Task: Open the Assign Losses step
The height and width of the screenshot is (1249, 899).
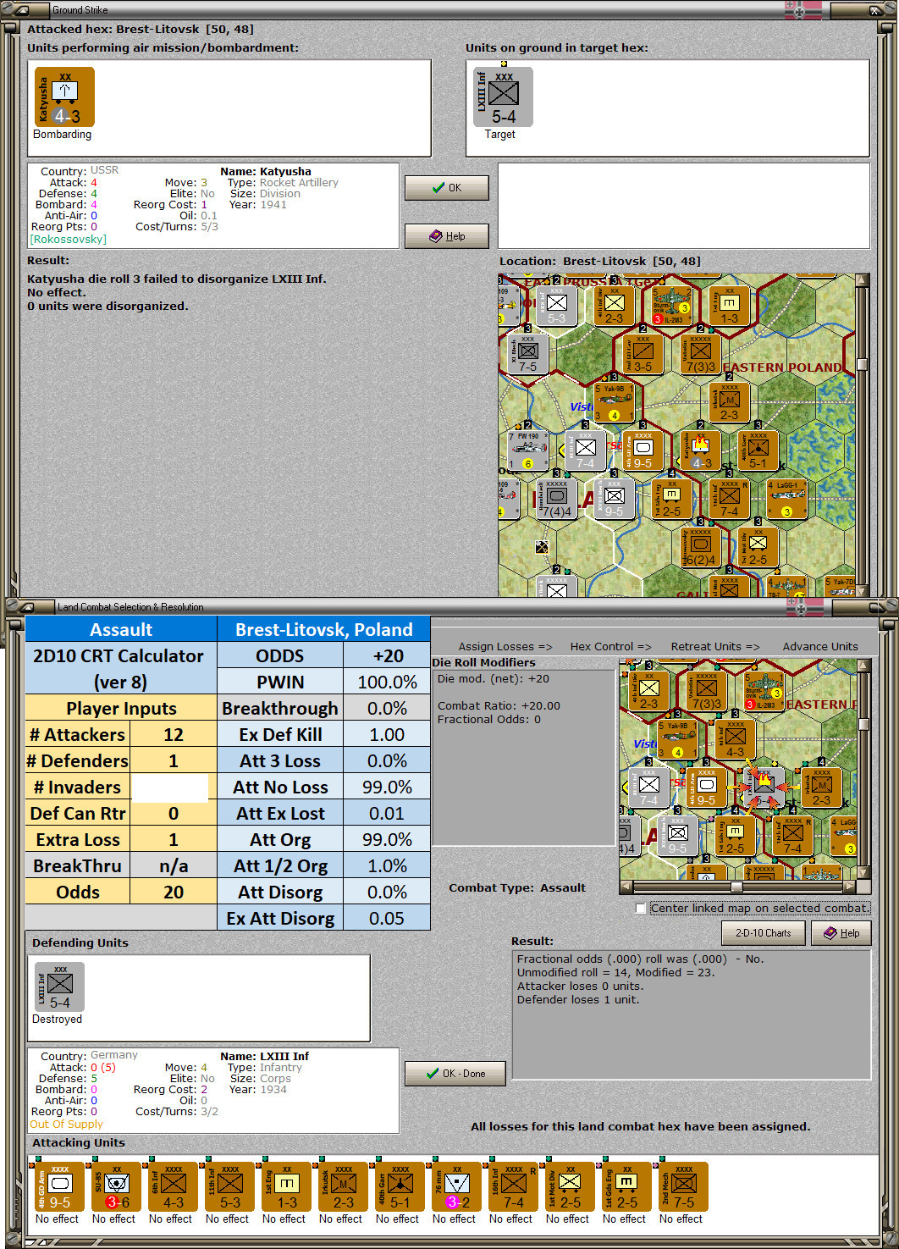Action: click(x=505, y=646)
